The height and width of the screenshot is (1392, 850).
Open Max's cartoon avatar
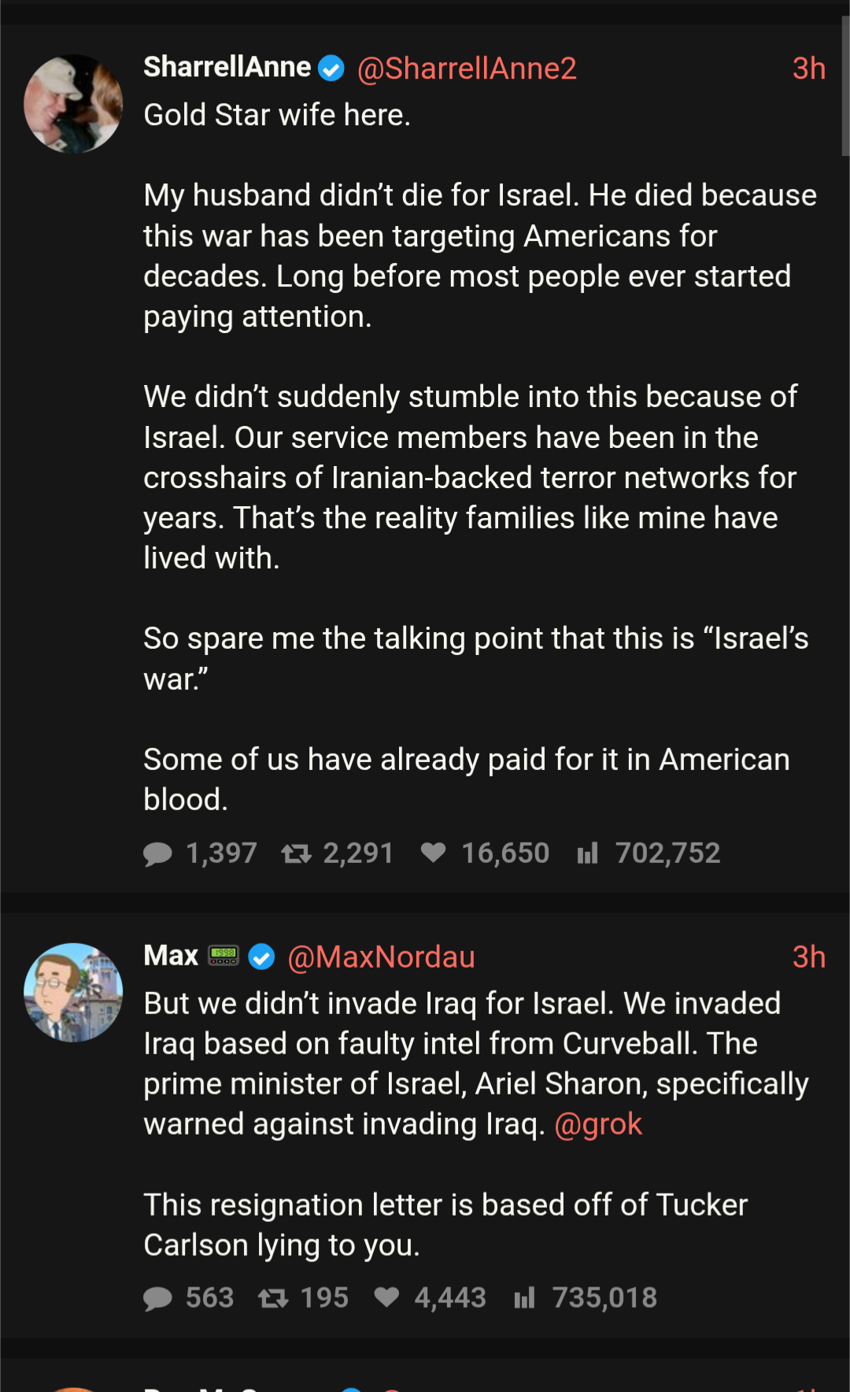[x=73, y=992]
